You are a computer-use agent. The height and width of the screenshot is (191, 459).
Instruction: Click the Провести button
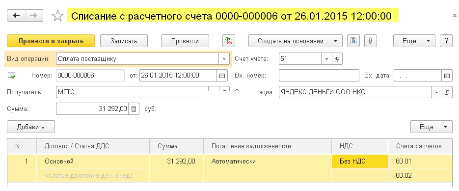tap(185, 41)
